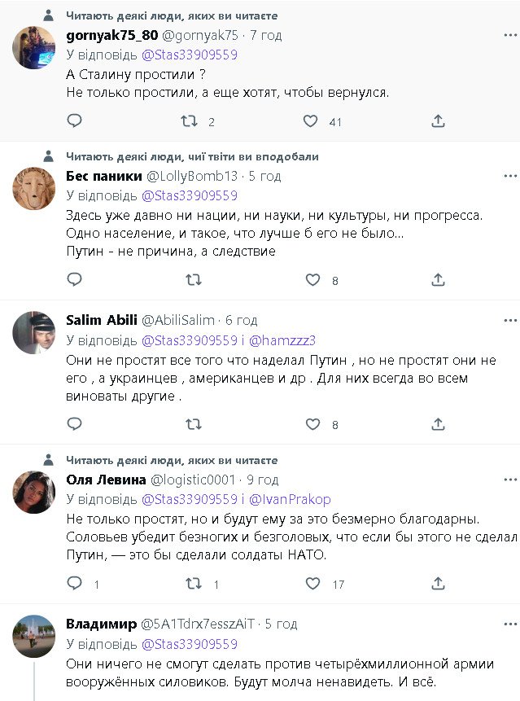The width and height of the screenshot is (520, 701).
Task: Open the @hamzzz3 mention link
Action: click(x=285, y=340)
